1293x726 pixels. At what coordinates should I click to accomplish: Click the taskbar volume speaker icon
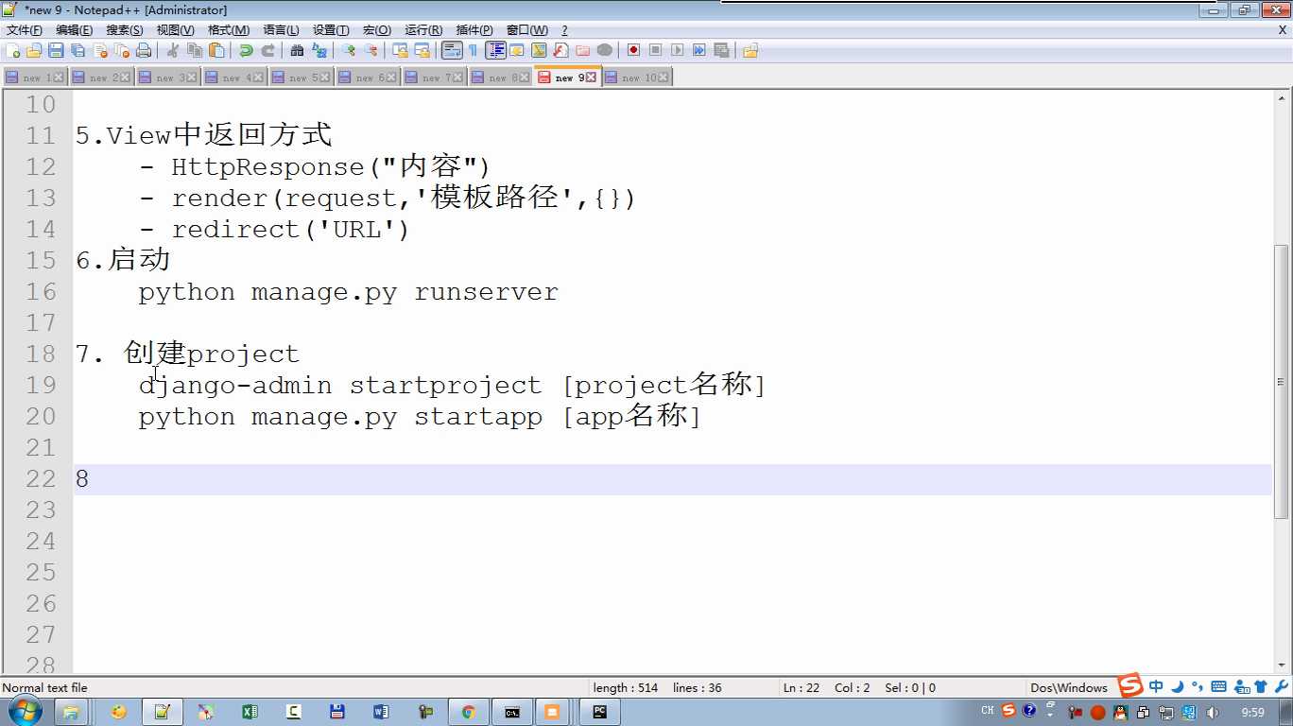coord(1213,713)
